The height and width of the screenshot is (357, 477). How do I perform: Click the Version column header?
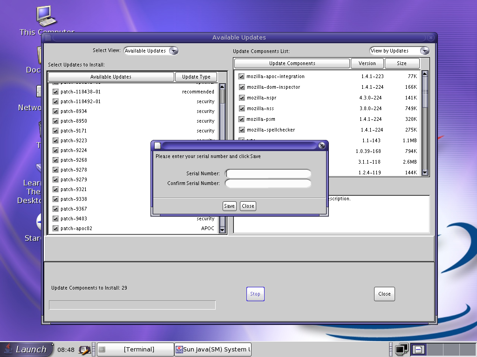(367, 63)
